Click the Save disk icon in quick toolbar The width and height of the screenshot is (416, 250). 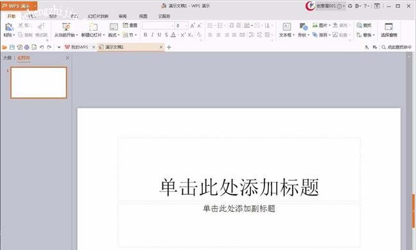[x=12, y=47]
